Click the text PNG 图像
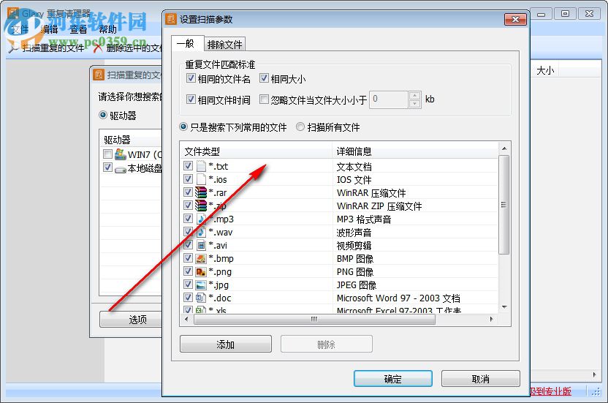This screenshot has width=608, height=403. [355, 272]
